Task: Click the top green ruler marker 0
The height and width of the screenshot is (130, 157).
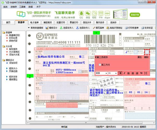Action: (x=96, y=33)
